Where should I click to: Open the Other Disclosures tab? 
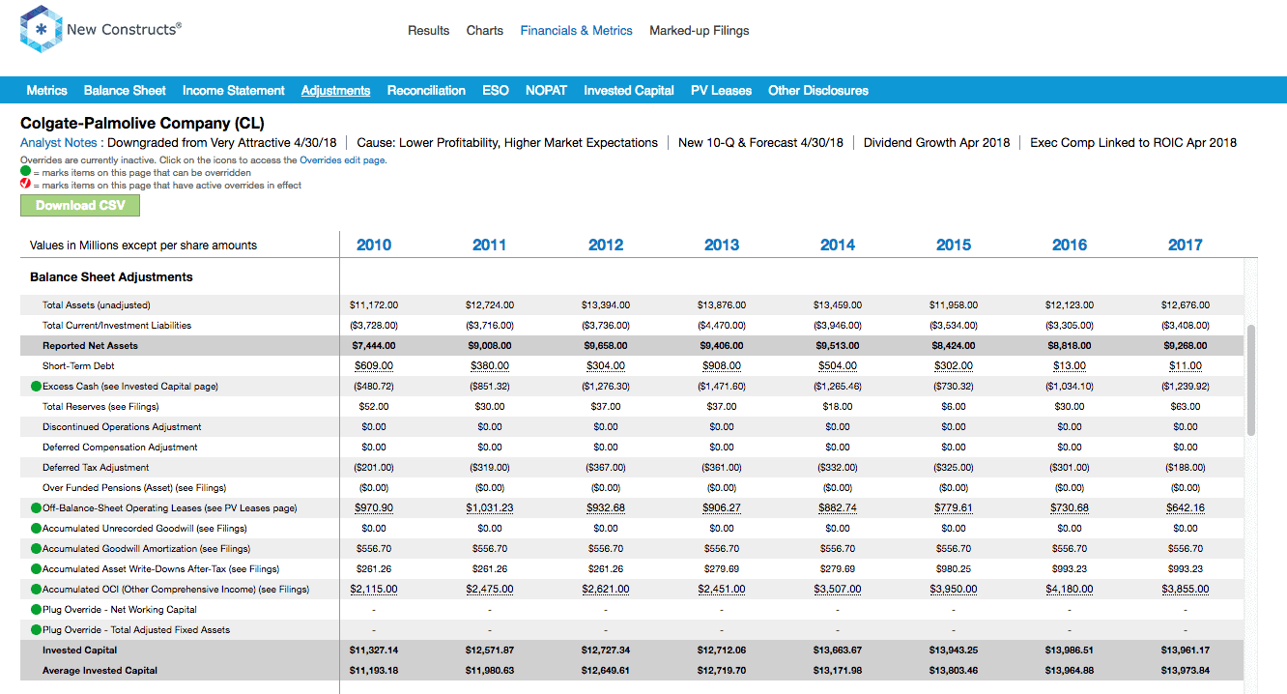click(x=818, y=91)
